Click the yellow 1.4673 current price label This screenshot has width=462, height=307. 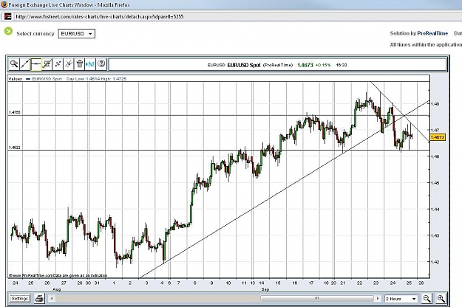click(438, 137)
